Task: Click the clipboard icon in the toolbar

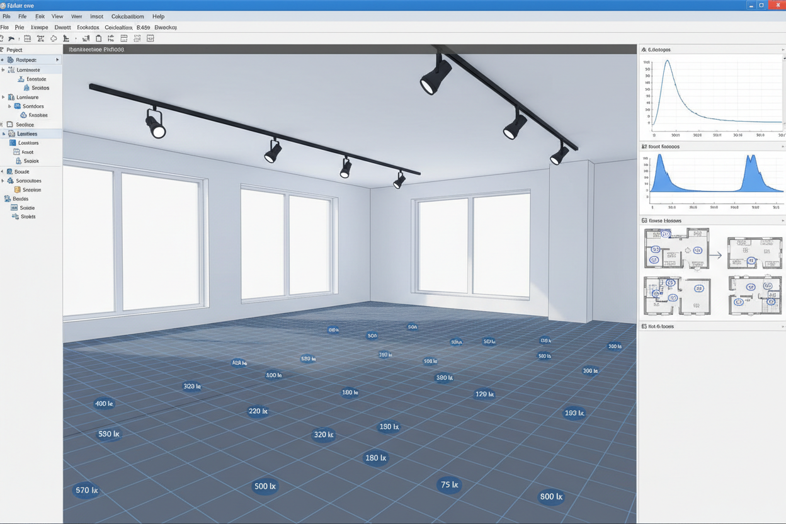Action: pos(98,38)
